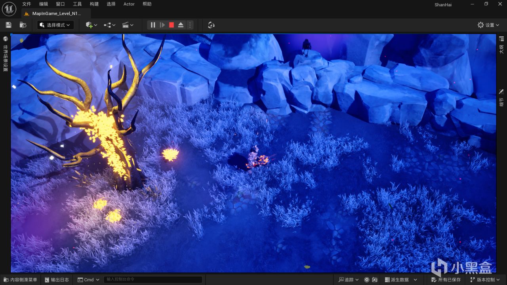The image size is (507, 285).
Task: Open the 细节 details side panel tab
Action: pos(501,97)
